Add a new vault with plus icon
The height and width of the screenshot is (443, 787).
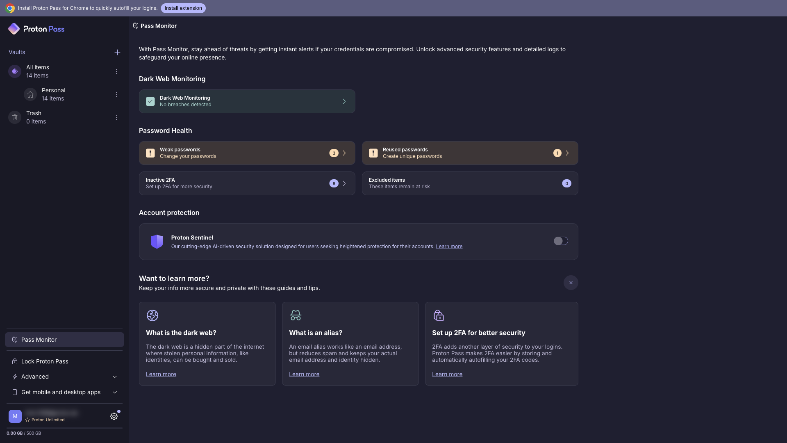(117, 52)
